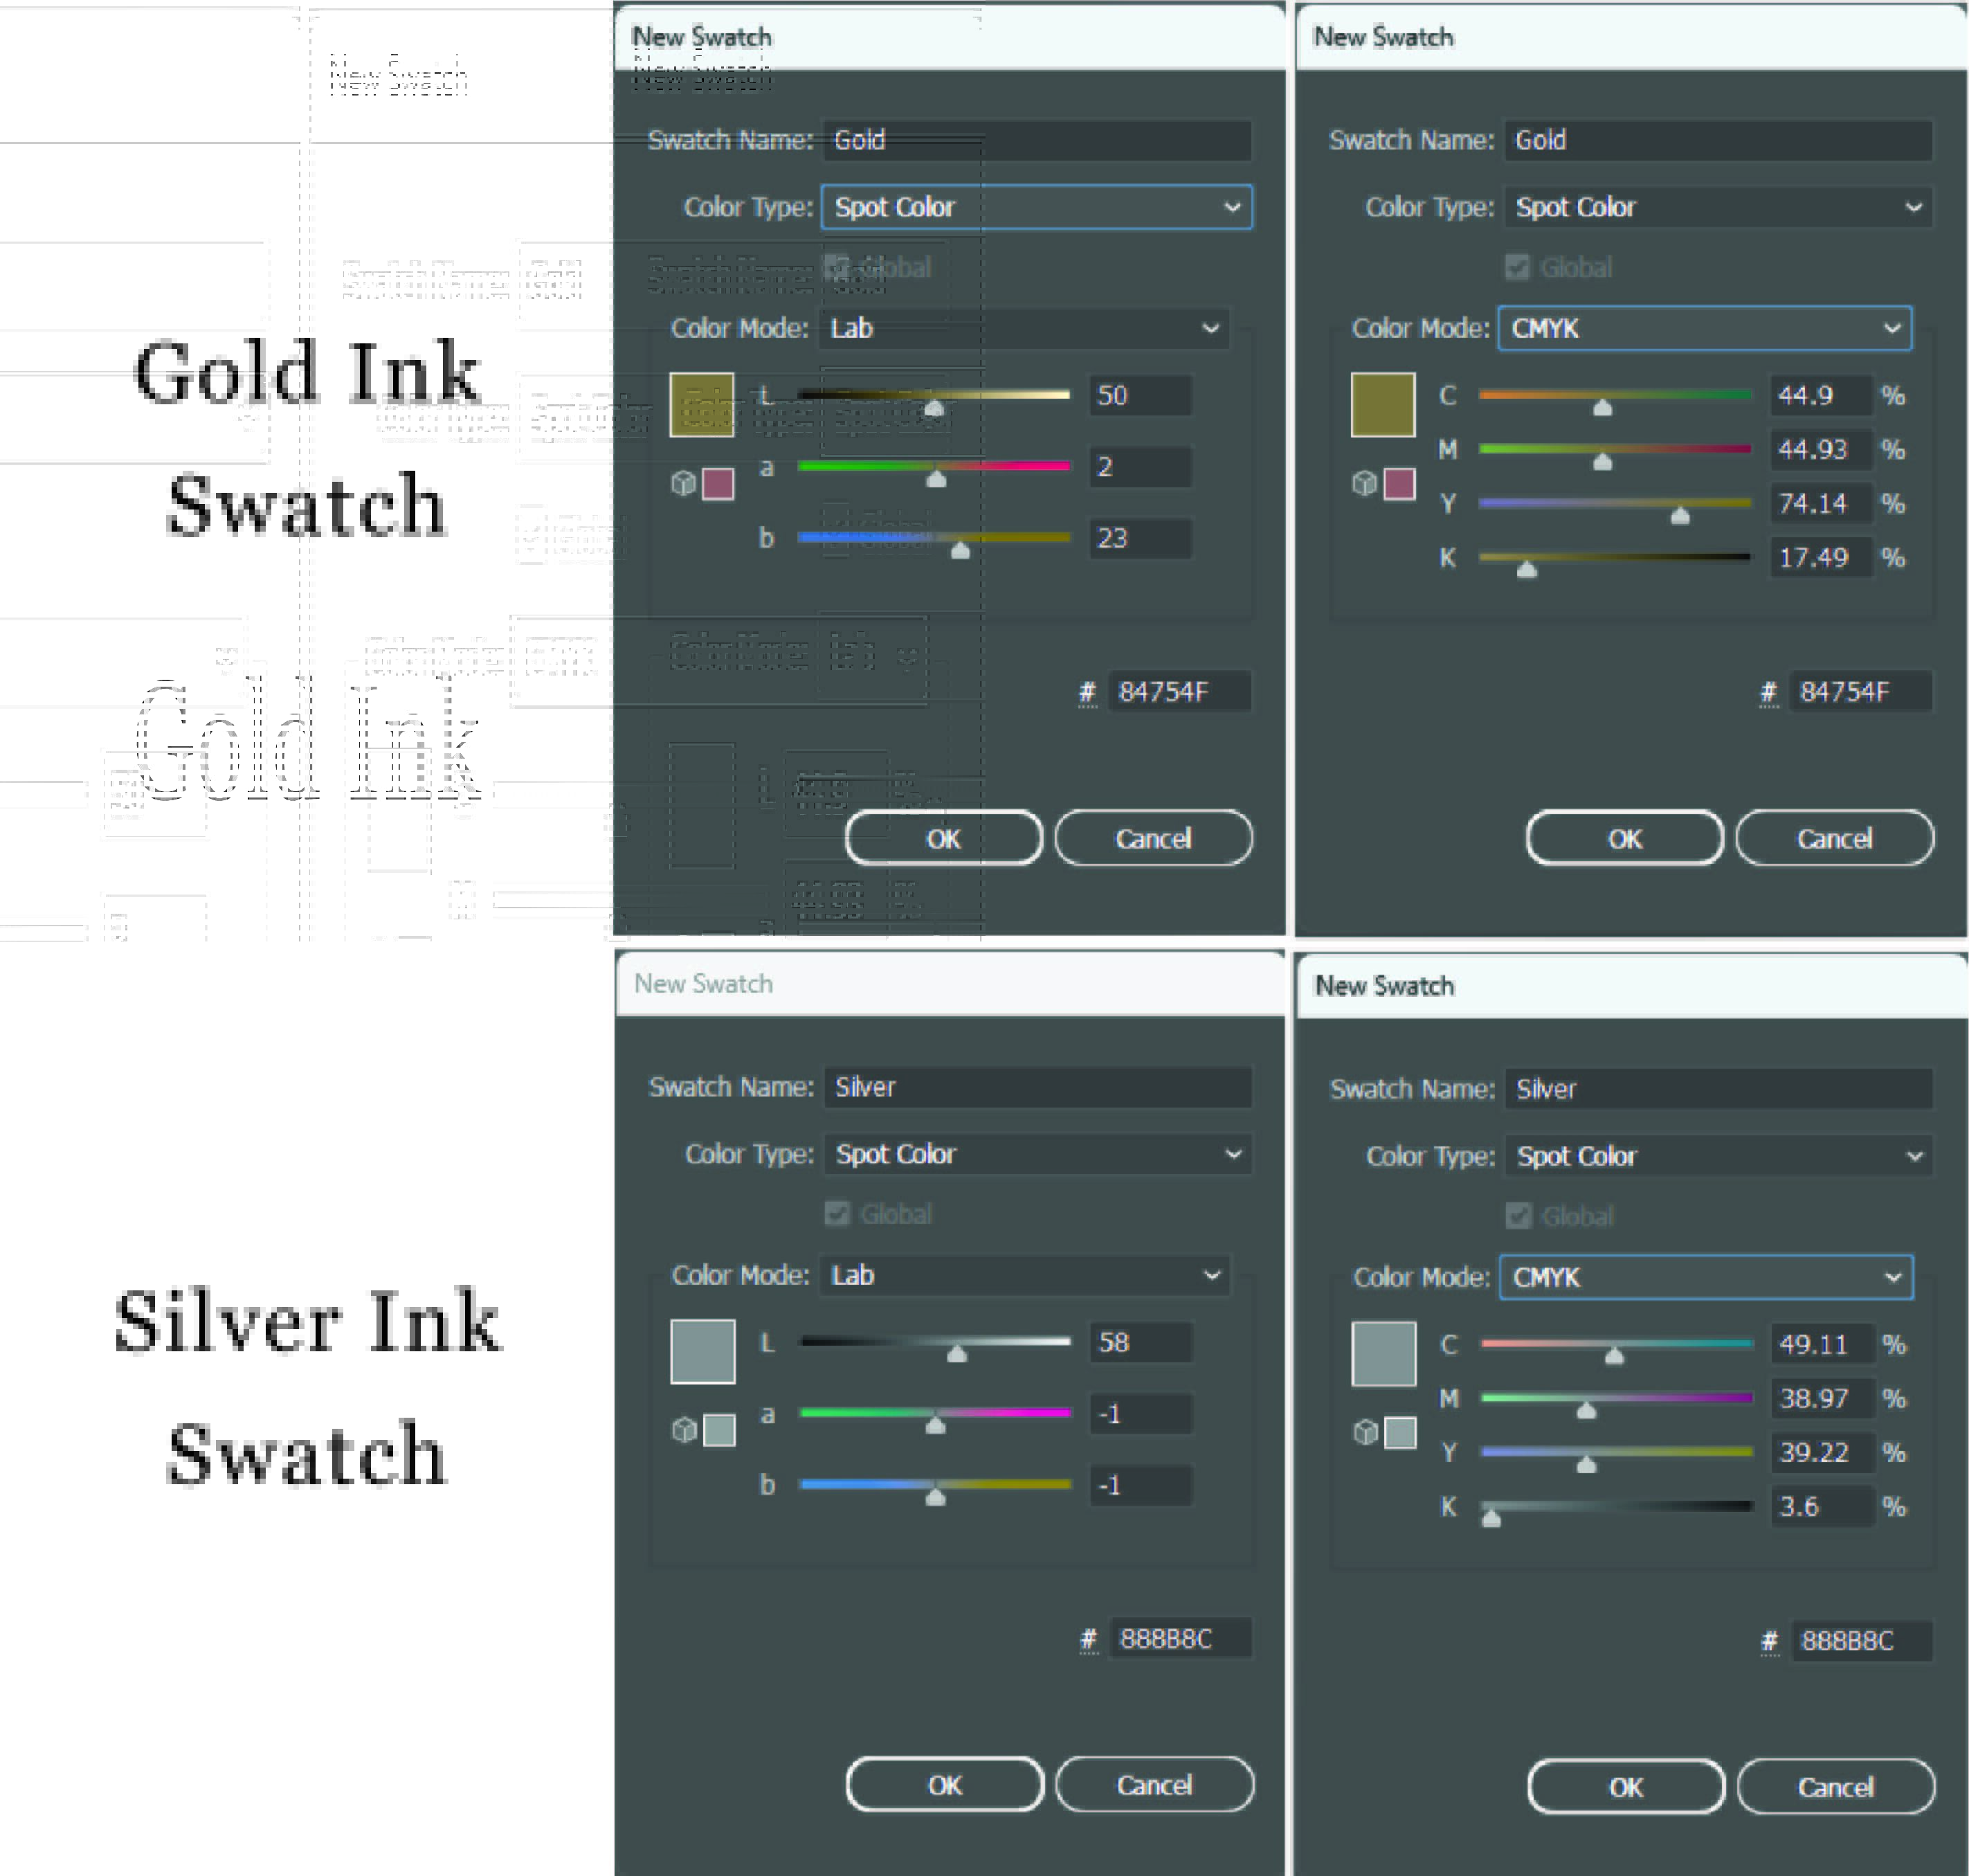Click Swatch Name field in Gold Lab dialog
This screenshot has height=1876, width=1969.
1037,140
